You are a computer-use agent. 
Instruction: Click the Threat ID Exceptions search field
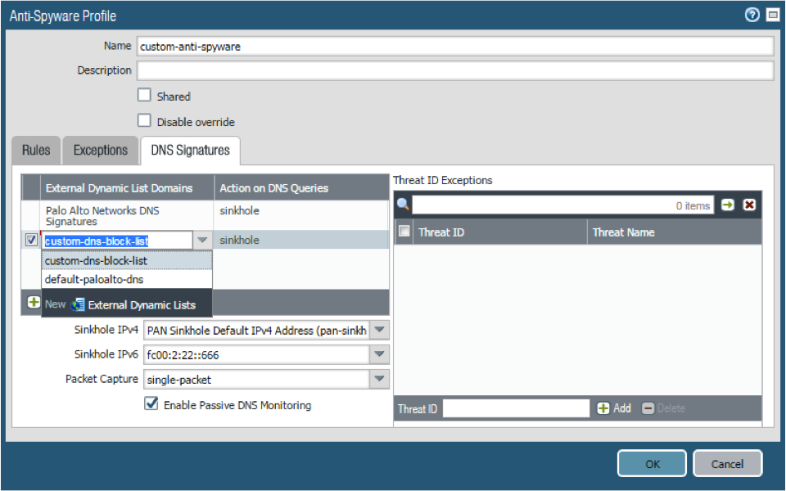[563, 205]
